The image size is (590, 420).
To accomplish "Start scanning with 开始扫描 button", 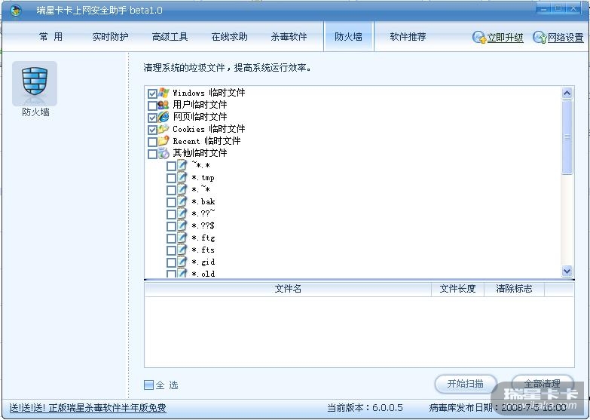I will (466, 384).
